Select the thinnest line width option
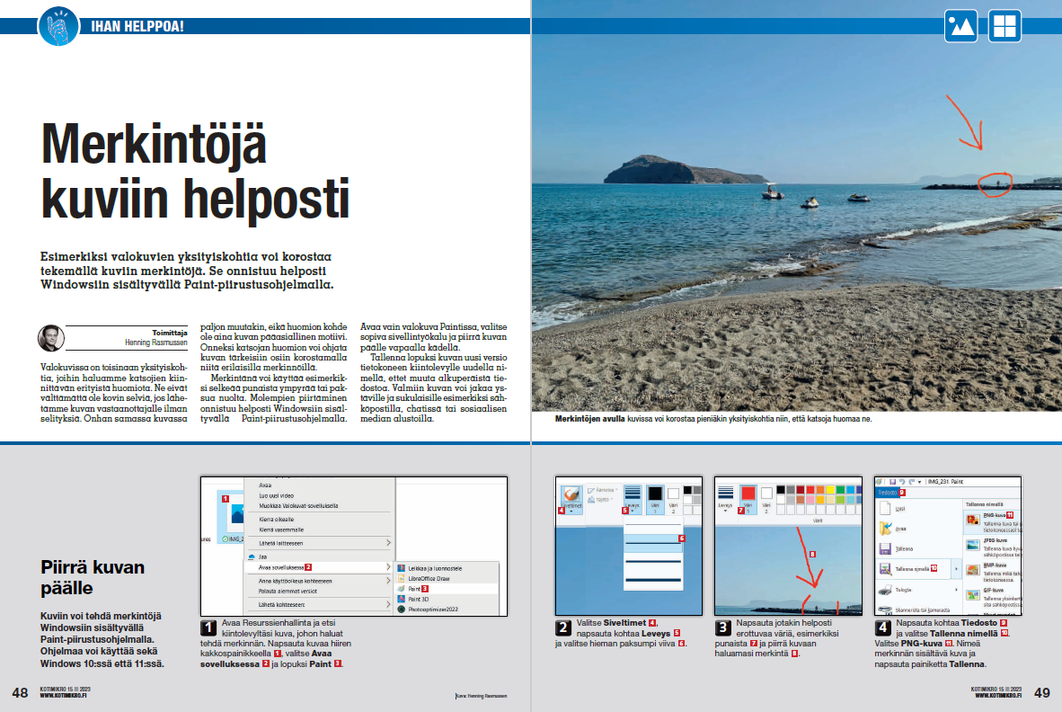 [x=653, y=524]
